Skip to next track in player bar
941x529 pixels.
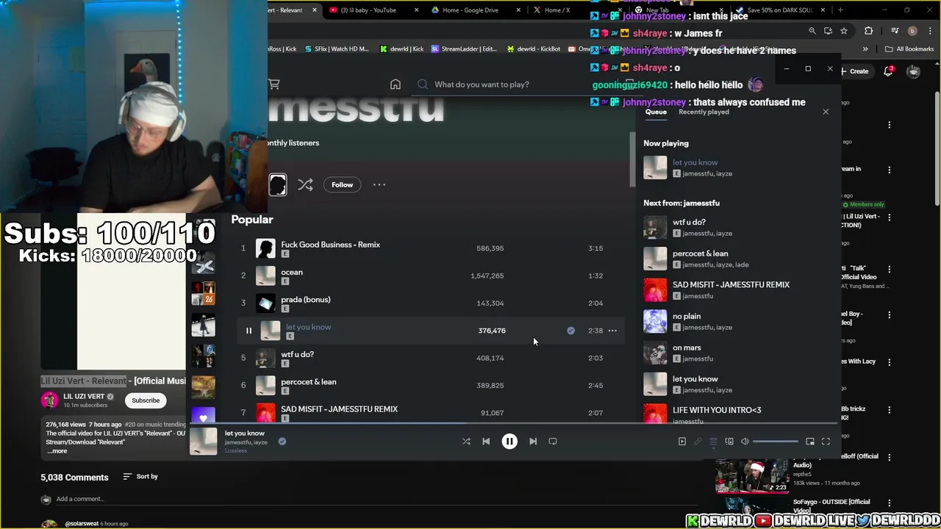coord(533,442)
